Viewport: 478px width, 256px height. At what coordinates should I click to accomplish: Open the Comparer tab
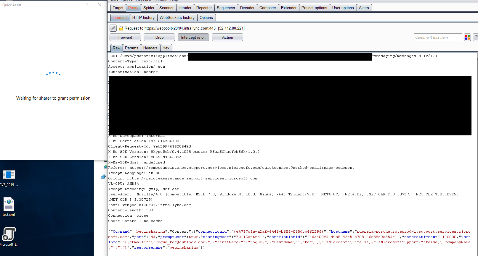(x=268, y=8)
